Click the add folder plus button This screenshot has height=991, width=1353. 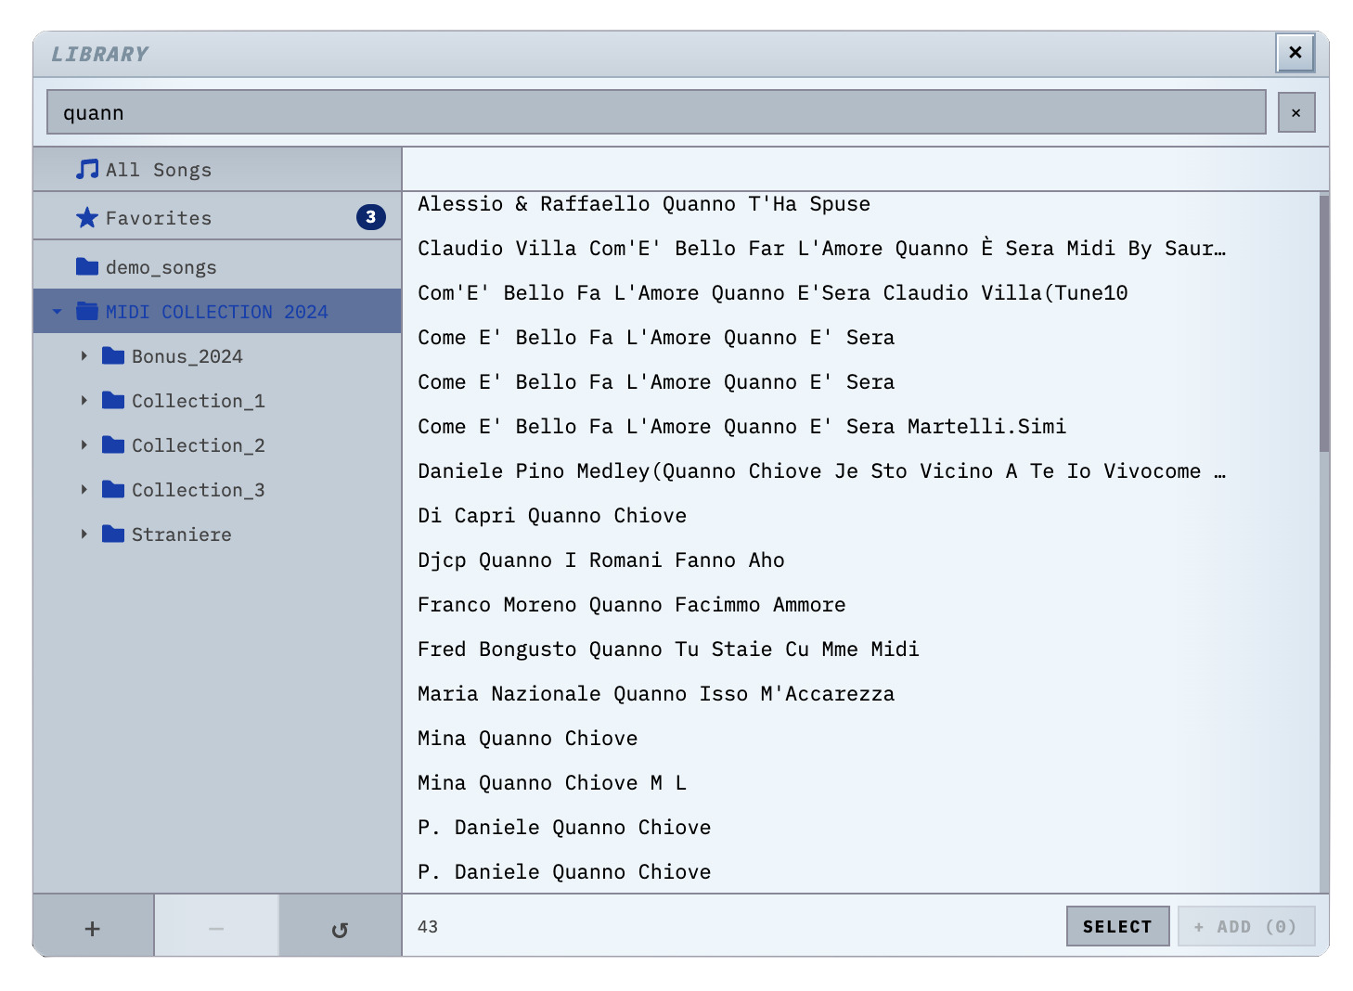click(x=93, y=928)
